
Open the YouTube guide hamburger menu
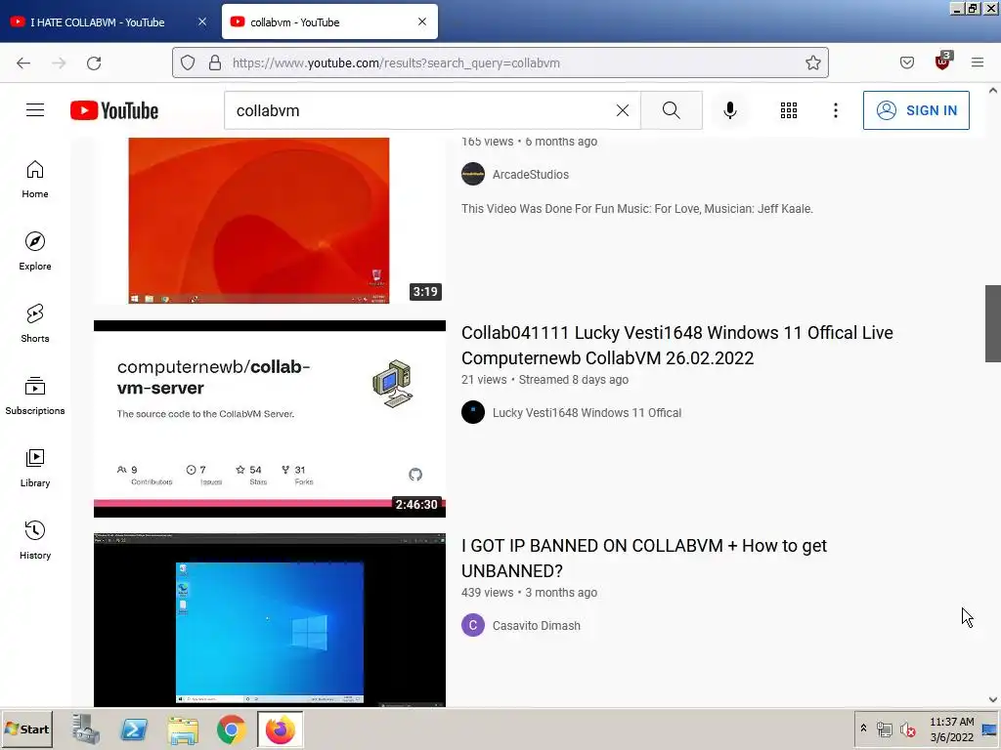tap(35, 110)
